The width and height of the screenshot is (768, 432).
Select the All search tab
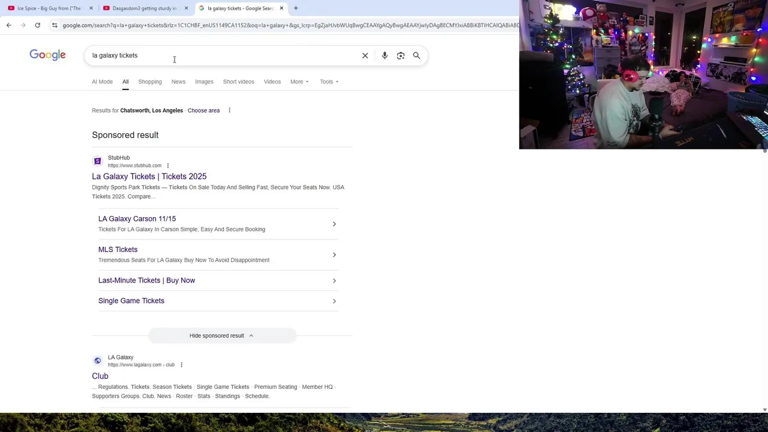(125, 82)
